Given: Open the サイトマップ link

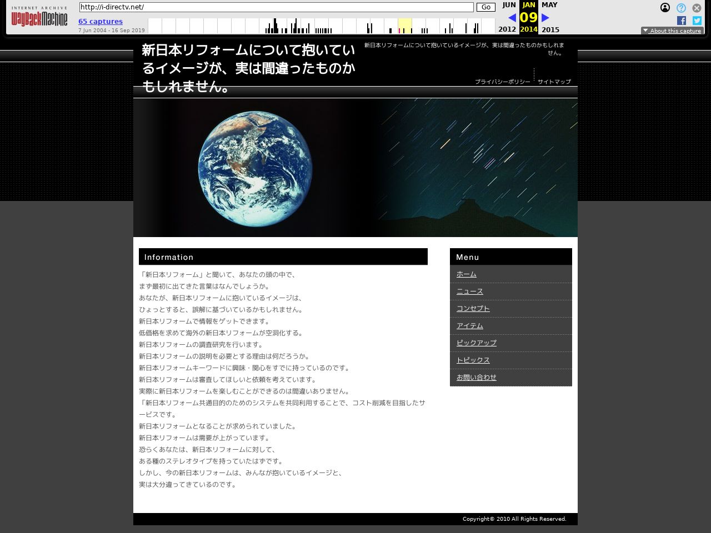Looking at the screenshot, I should (554, 82).
